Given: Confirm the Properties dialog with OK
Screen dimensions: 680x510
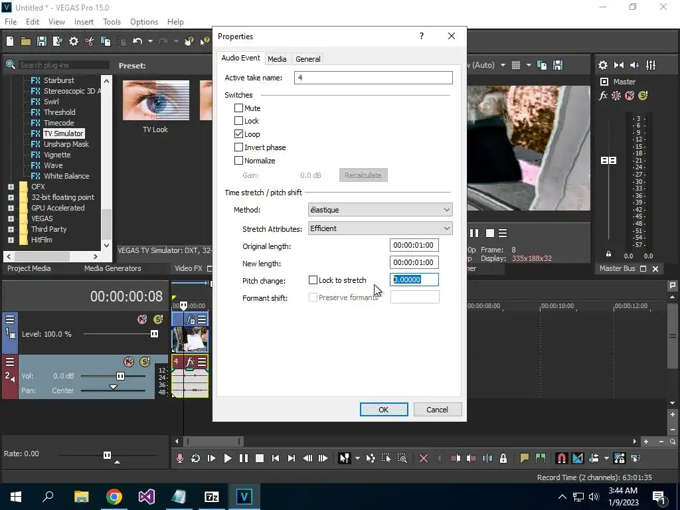Looking at the screenshot, I should click(x=384, y=409).
